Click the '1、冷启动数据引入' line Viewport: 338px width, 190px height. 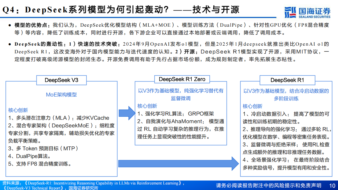pos(286,118)
